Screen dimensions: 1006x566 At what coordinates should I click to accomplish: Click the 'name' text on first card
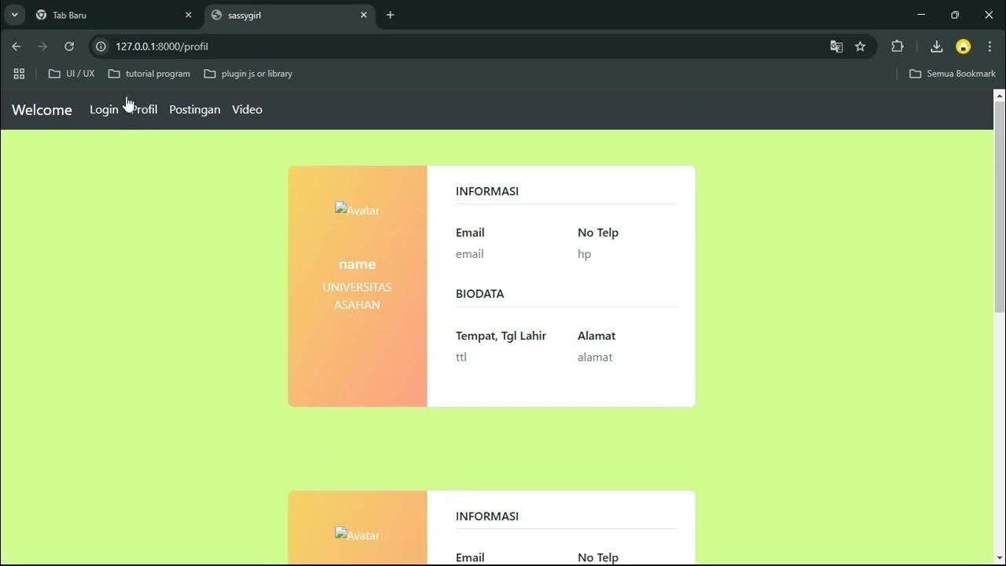(358, 265)
